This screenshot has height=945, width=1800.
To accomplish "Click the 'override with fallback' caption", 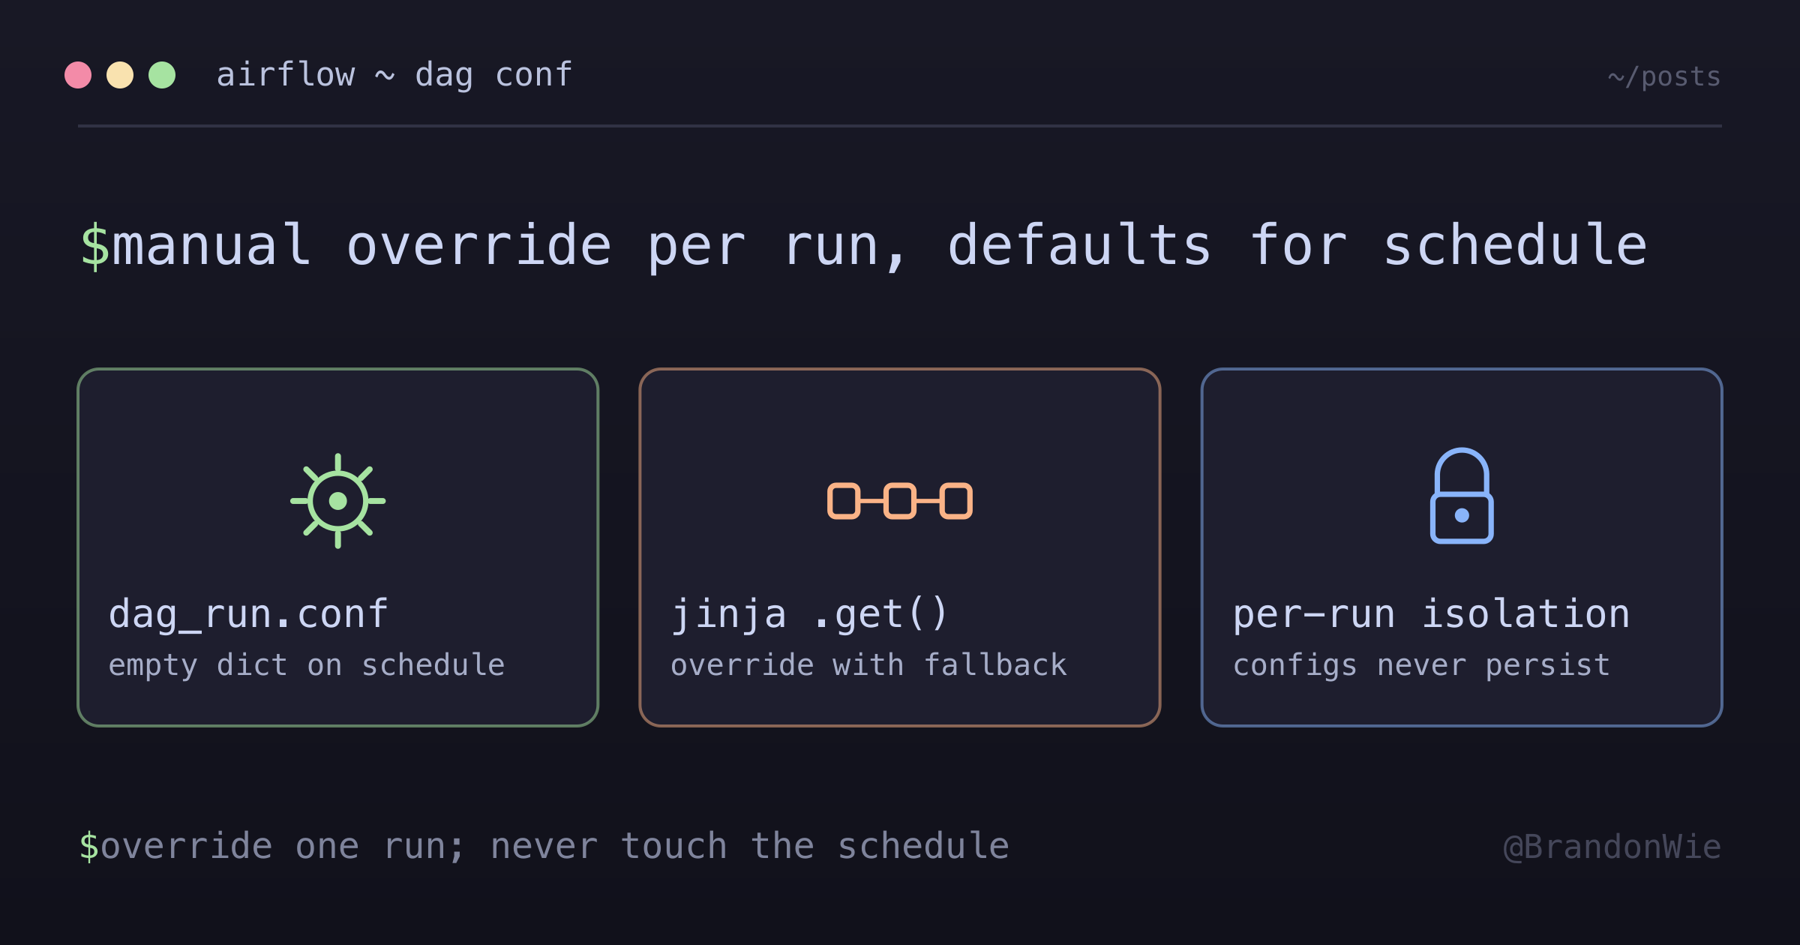I will [x=868, y=665].
